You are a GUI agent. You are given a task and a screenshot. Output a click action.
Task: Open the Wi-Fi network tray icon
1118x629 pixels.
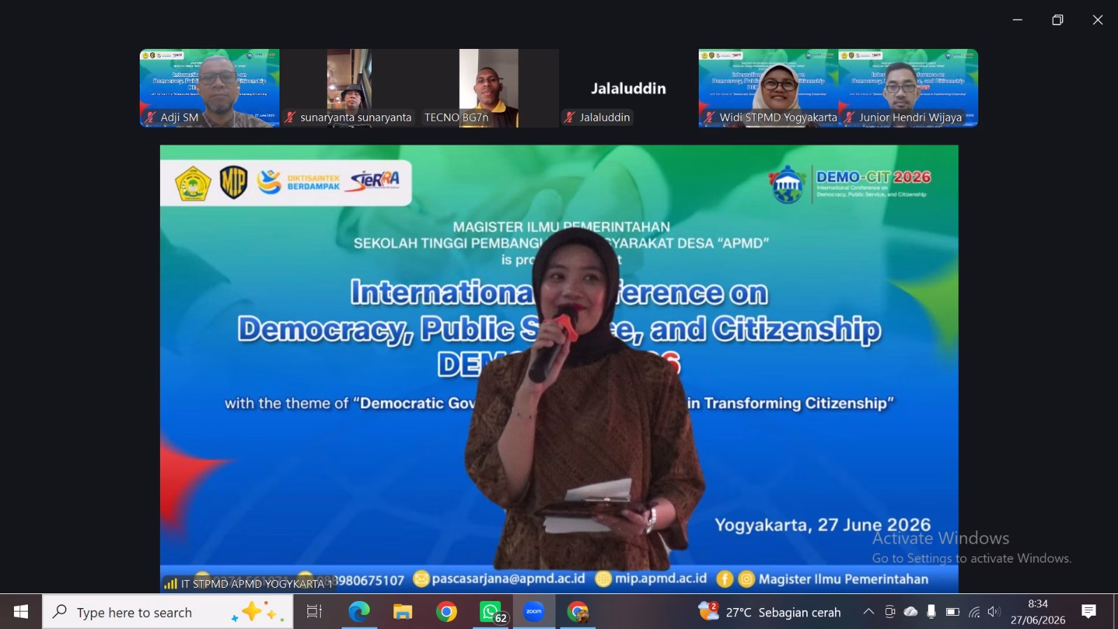[x=974, y=613]
